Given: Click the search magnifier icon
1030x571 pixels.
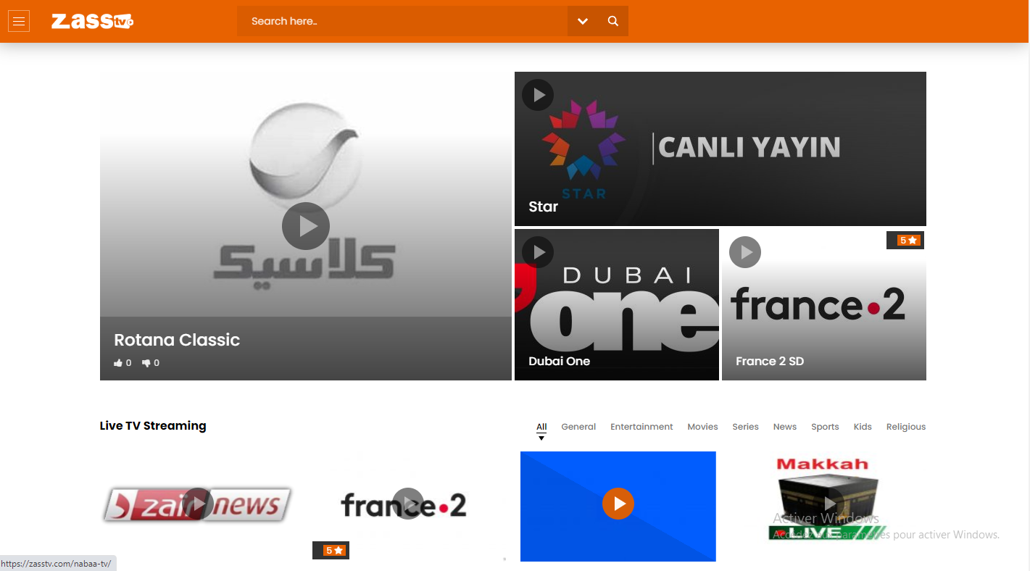Looking at the screenshot, I should tap(613, 21).
